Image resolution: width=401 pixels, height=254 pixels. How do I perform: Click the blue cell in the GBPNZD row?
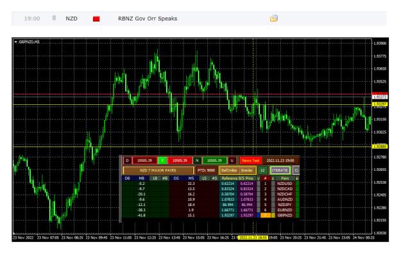tap(259, 215)
